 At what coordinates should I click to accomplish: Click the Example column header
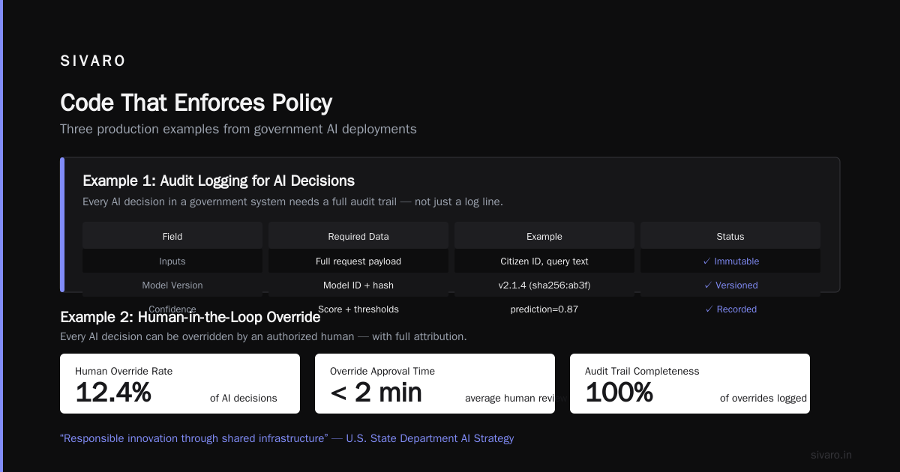(x=544, y=236)
